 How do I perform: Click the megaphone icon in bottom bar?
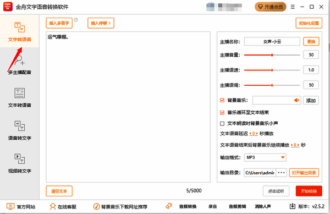[x=169, y=206]
